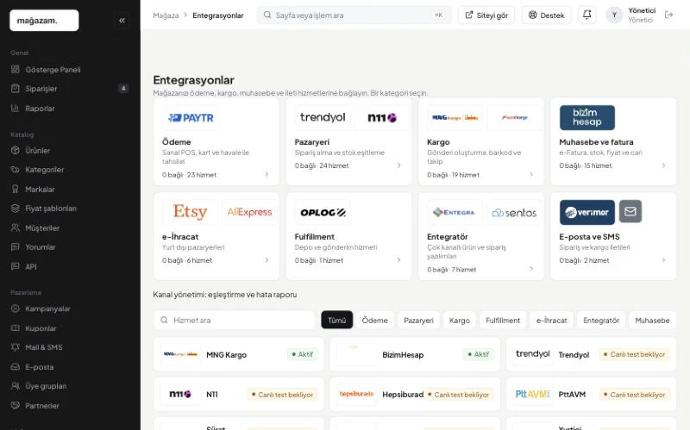This screenshot has height=430, width=690.
Task: Open Raporlar chart icon in sidebar
Action: [x=16, y=109]
